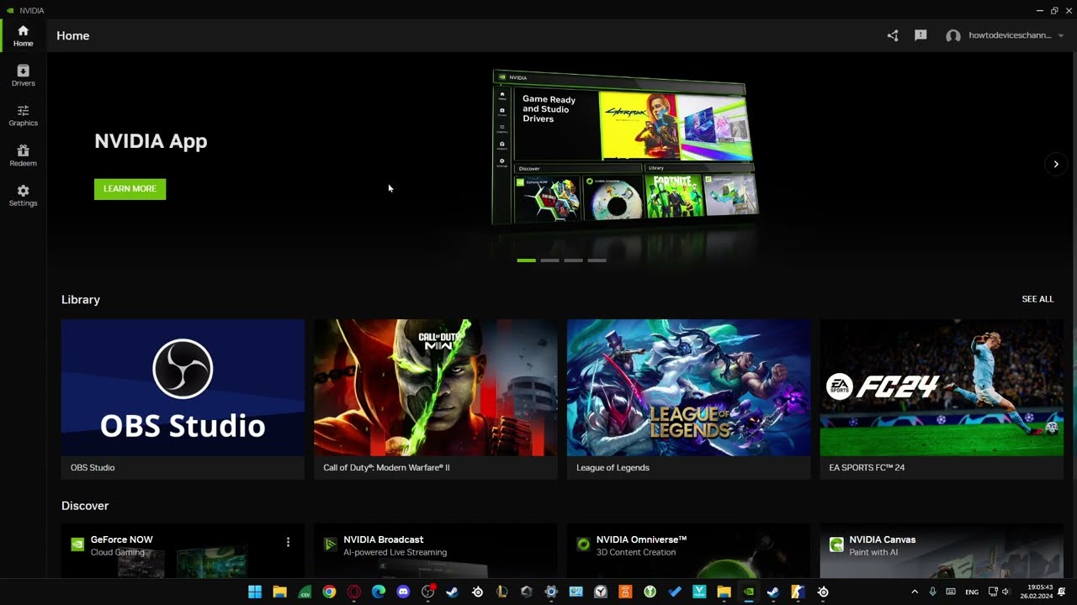Click the NVIDIA Broadcast app icon
The image size is (1077, 605).
point(331,544)
